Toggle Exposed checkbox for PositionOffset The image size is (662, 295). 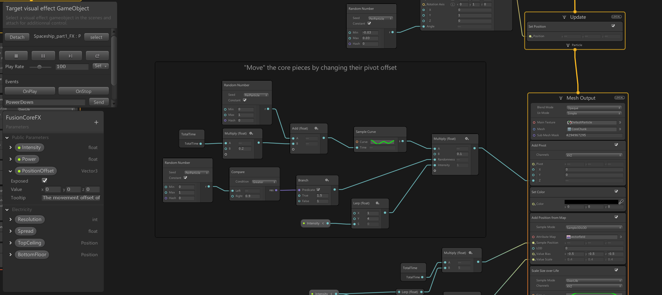[44, 181]
